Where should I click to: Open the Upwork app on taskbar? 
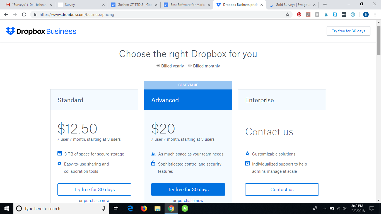click(x=185, y=208)
